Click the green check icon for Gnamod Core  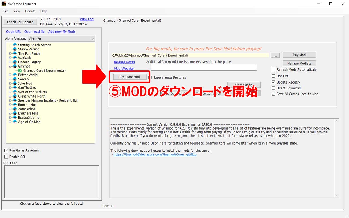pyautogui.click(x=20, y=71)
